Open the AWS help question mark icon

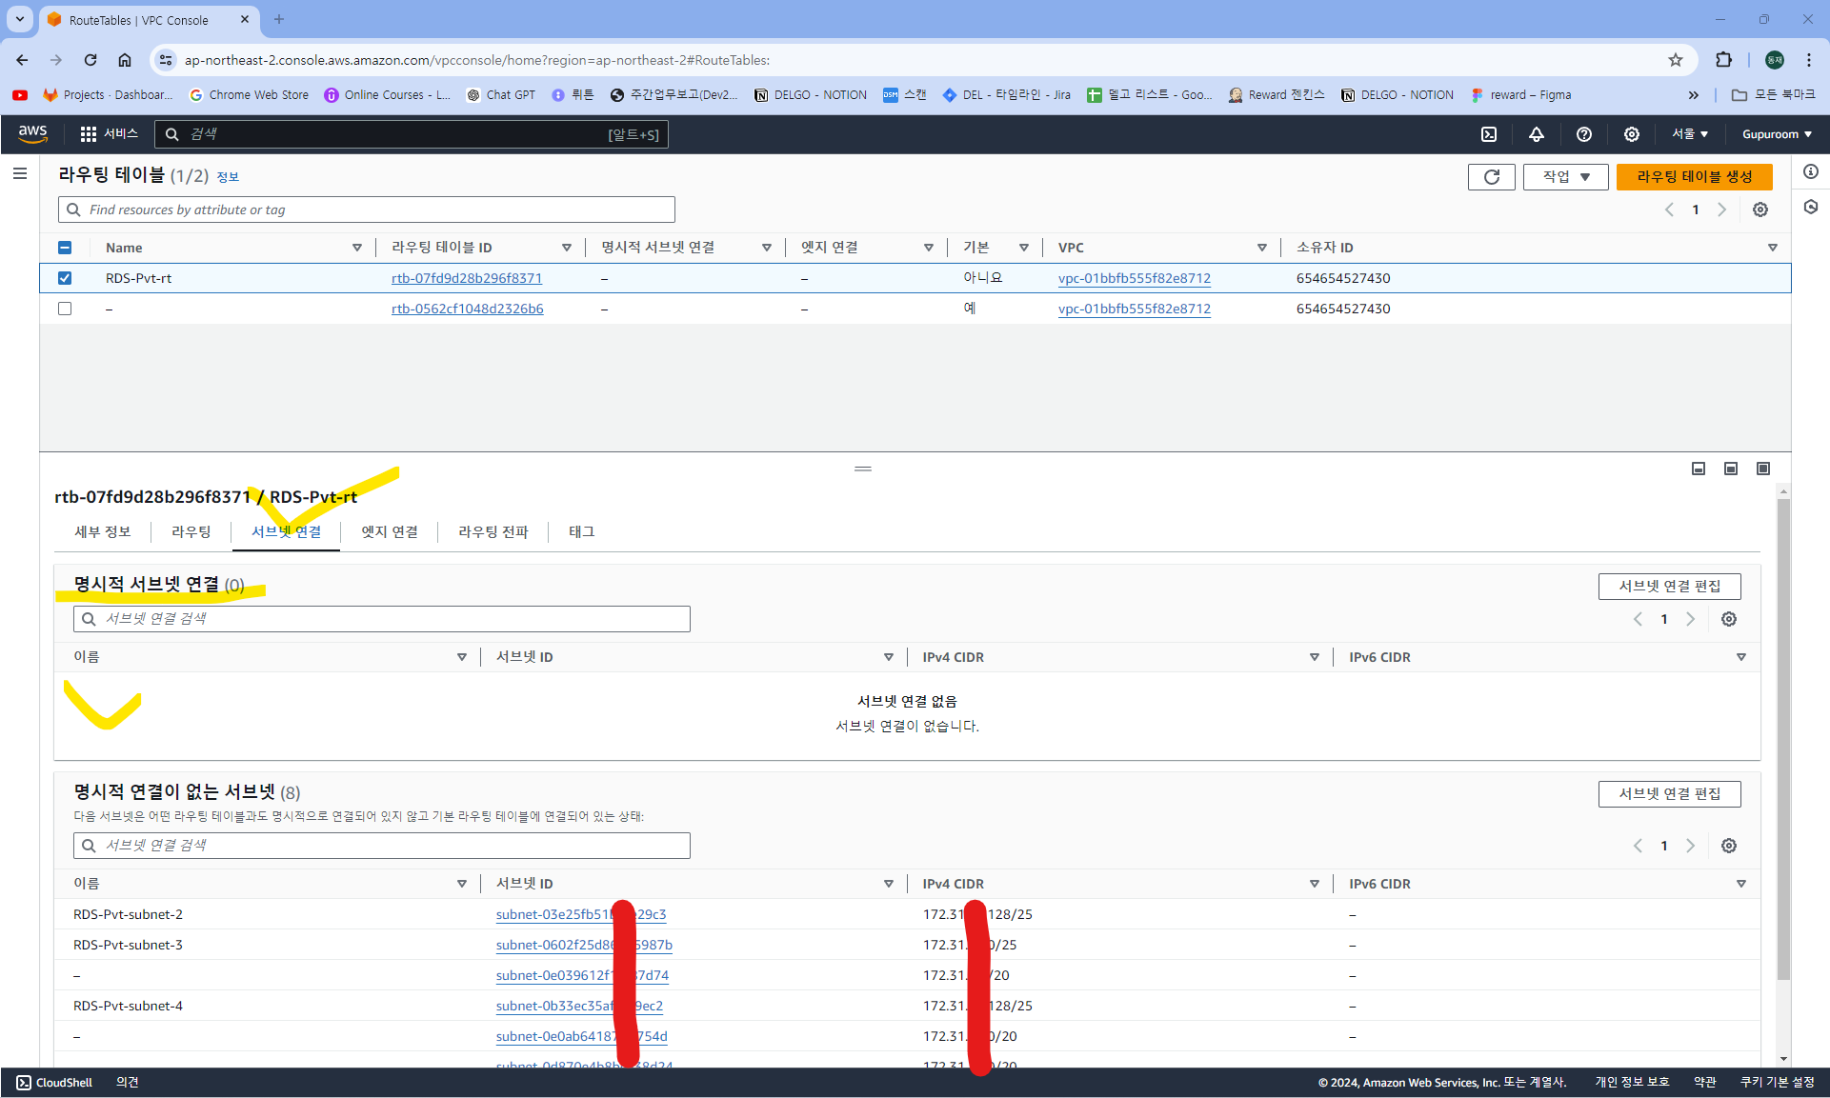coord(1584,134)
